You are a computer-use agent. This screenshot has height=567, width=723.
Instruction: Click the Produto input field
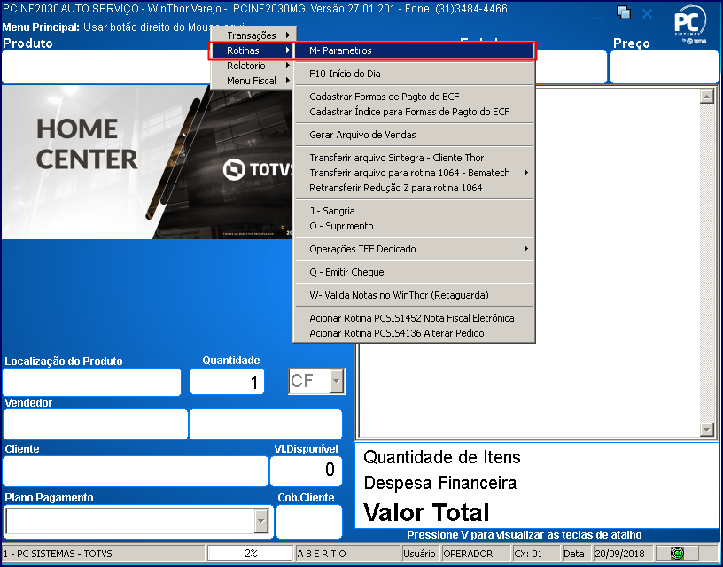[106, 66]
